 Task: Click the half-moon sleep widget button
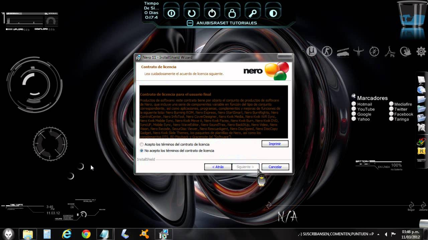[273, 13]
